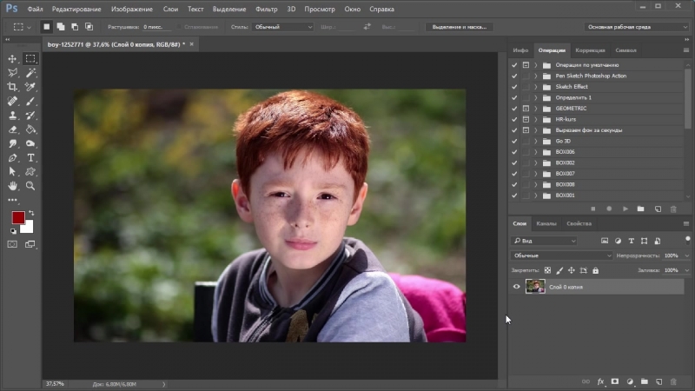Image resolution: width=695 pixels, height=391 pixels.
Task: Open the Обычные blend mode dropdown
Action: click(x=561, y=255)
